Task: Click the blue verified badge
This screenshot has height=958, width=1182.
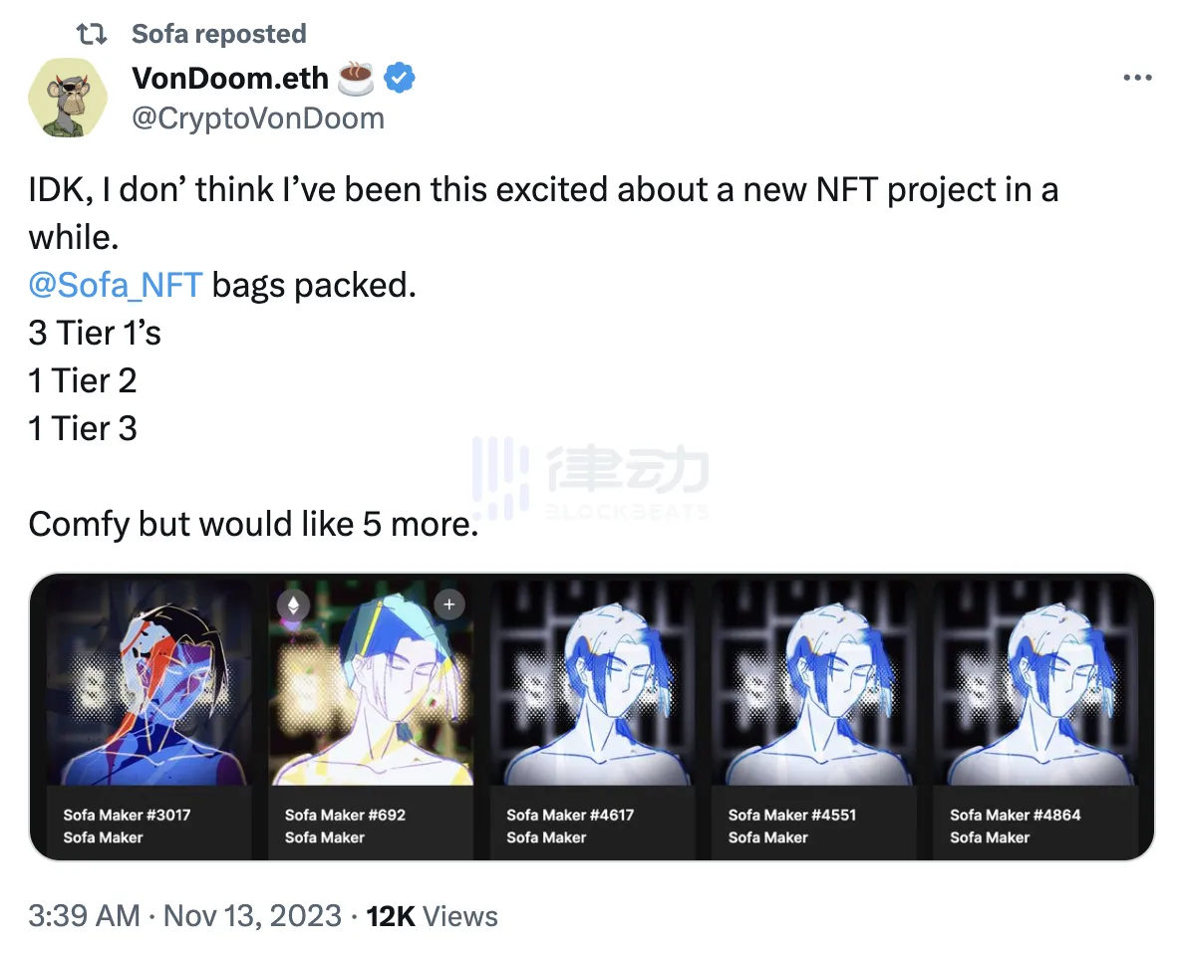Action: pyautogui.click(x=400, y=79)
